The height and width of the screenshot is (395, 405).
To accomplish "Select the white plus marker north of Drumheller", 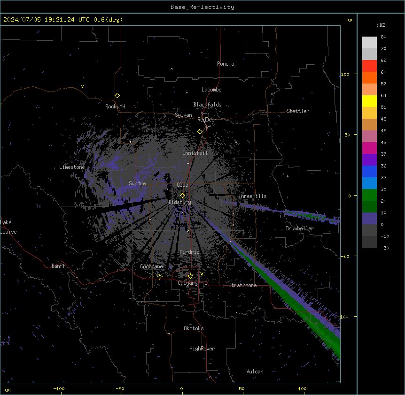I will pyautogui.click(x=288, y=176).
